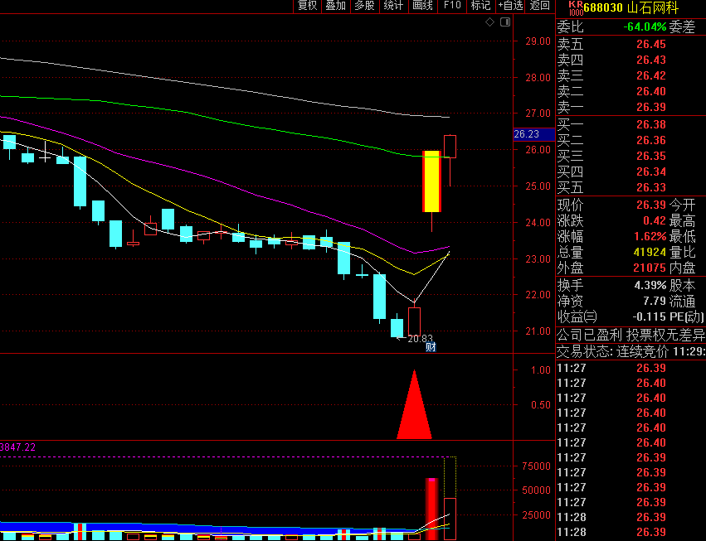Click 交易状态: 连续竞价 line
The width and height of the screenshot is (706, 541).
(x=631, y=351)
